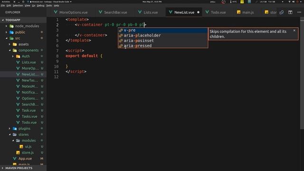Open the File menu

point(3,6)
